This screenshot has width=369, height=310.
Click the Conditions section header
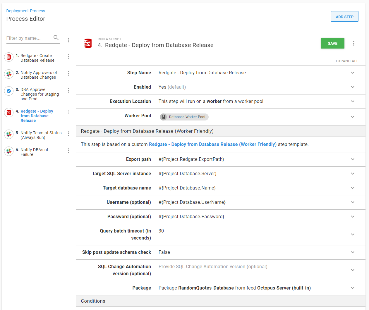click(x=221, y=301)
